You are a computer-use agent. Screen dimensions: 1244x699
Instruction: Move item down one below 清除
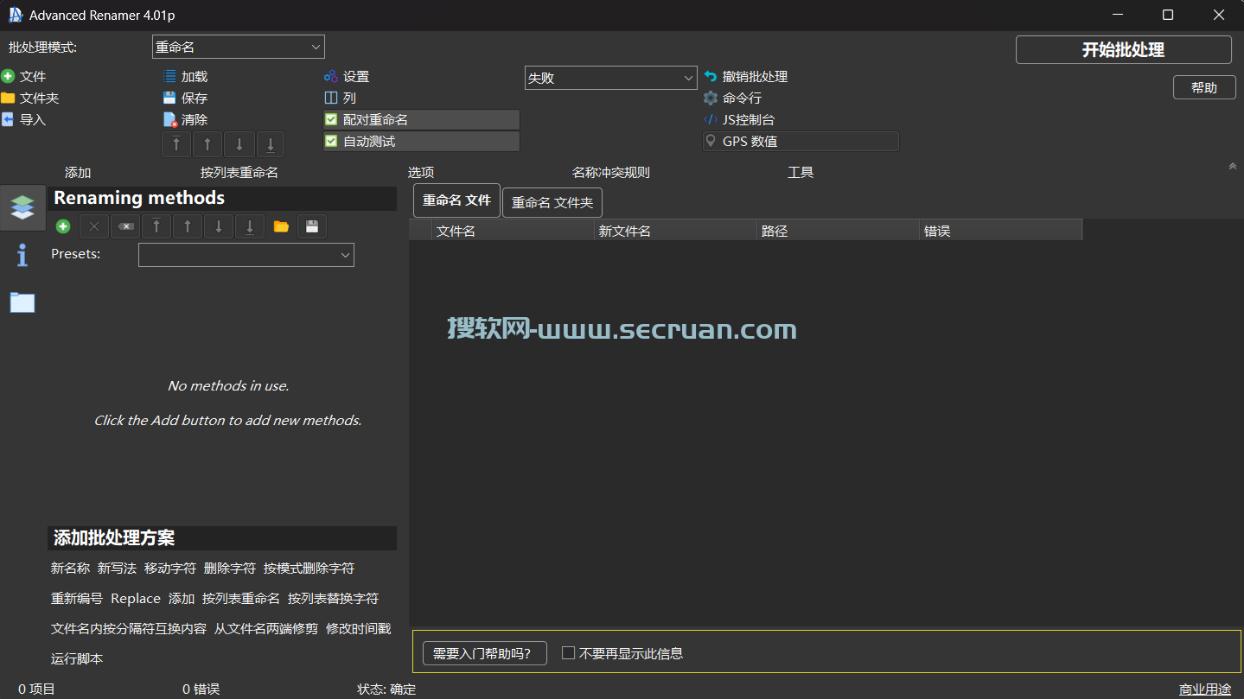click(x=239, y=144)
